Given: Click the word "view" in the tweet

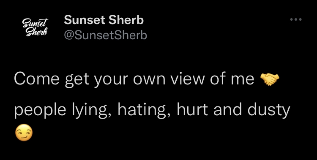Looking at the screenshot, I should [187, 79].
